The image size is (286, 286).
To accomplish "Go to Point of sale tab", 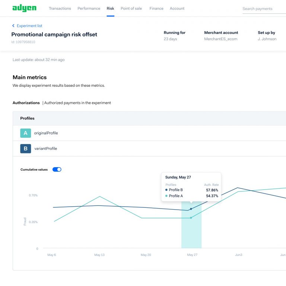I will [x=131, y=9].
